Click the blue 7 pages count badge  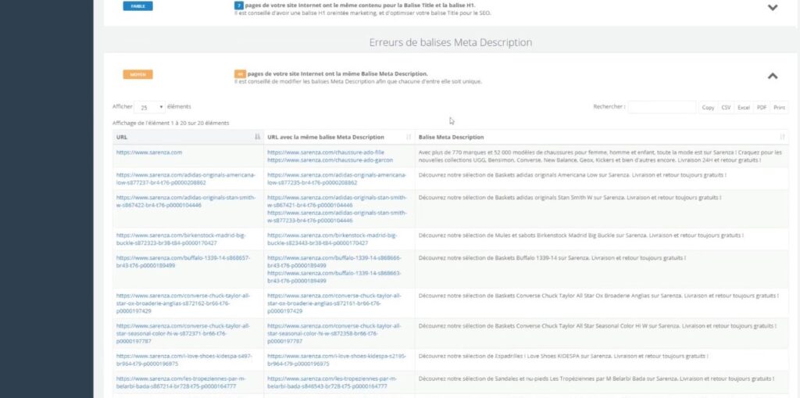[x=238, y=5]
